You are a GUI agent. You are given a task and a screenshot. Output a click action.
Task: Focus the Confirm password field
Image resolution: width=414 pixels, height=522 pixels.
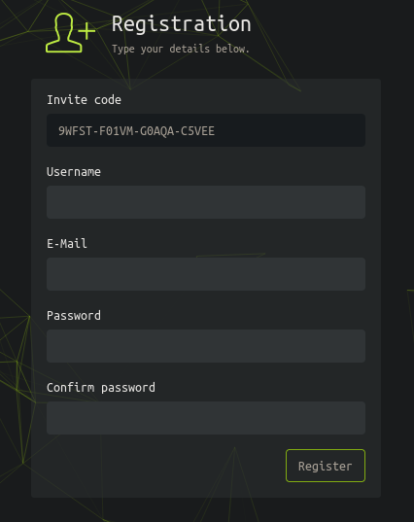point(206,418)
